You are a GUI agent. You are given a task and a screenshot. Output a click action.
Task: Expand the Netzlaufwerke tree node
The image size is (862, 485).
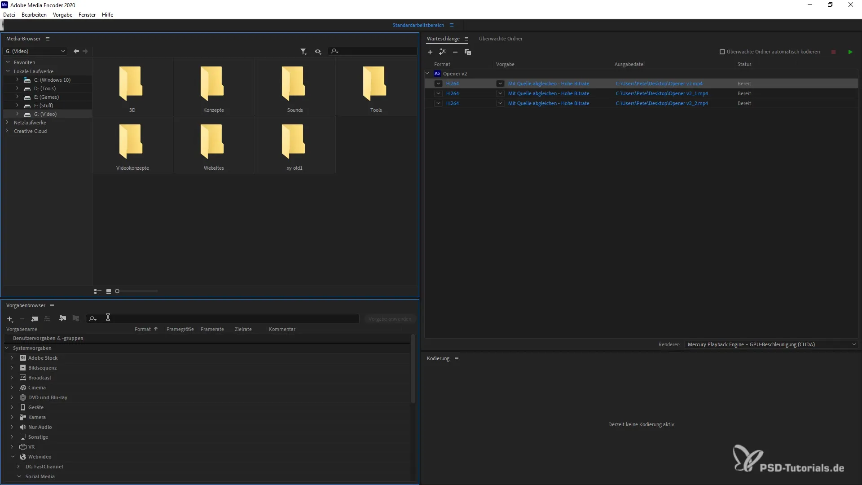point(7,122)
